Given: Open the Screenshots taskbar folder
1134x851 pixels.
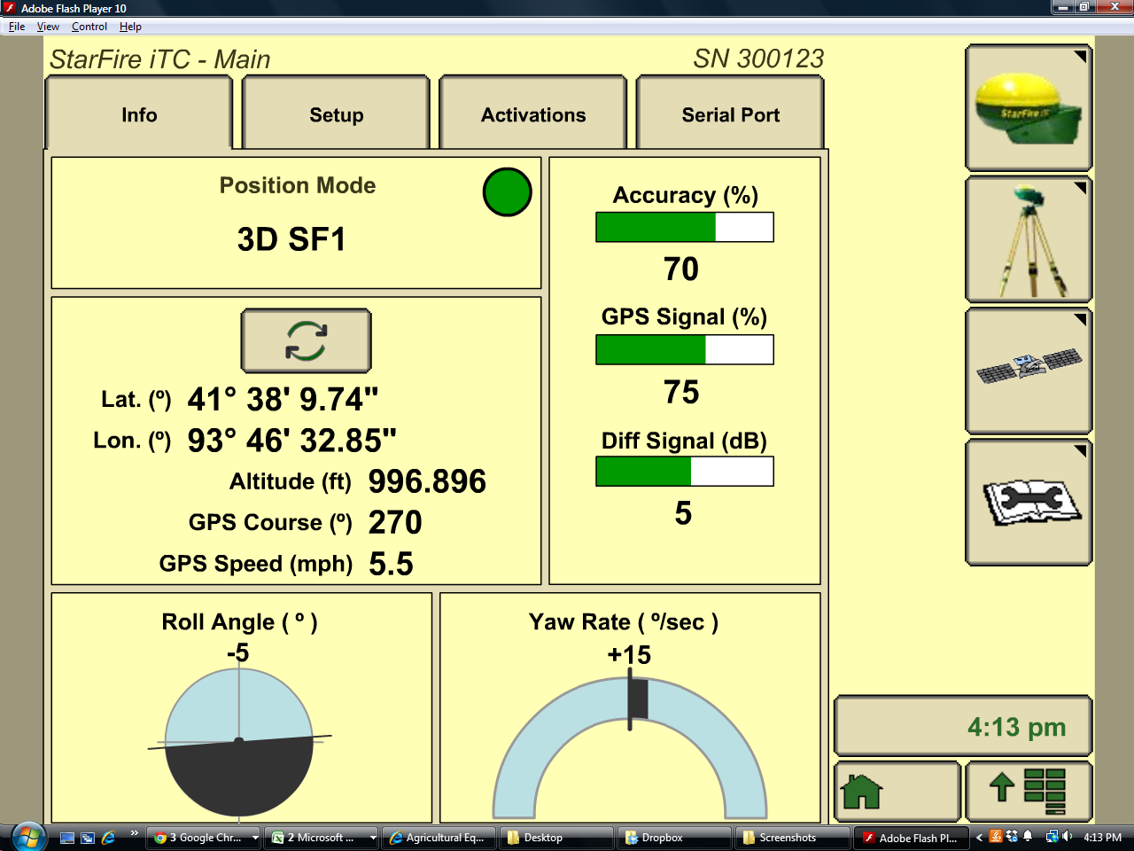Looking at the screenshot, I should tap(792, 837).
